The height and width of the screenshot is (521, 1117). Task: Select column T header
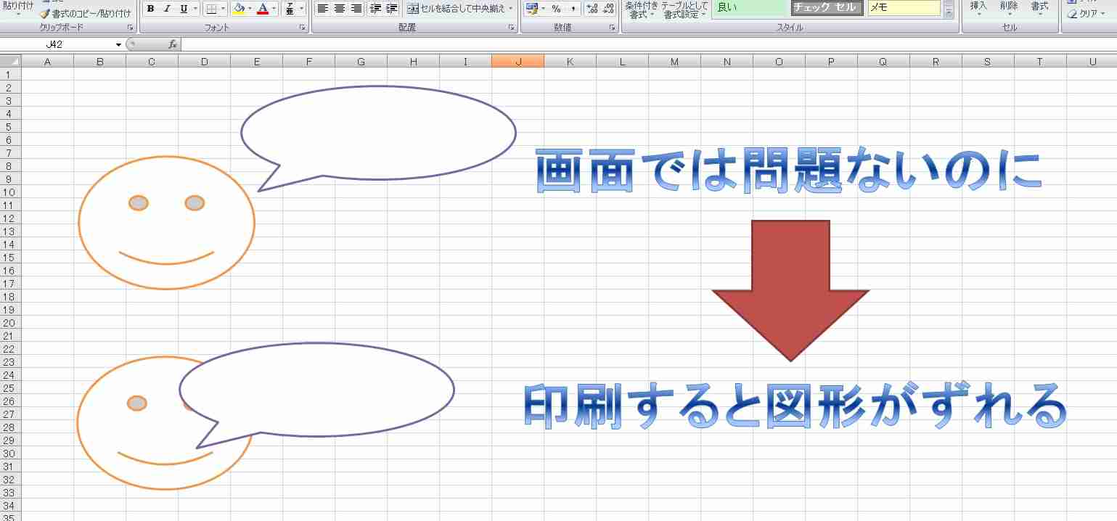1040,62
